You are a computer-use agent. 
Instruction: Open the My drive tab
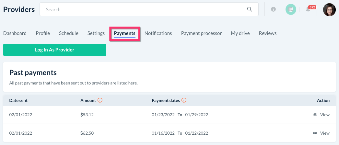(240, 33)
